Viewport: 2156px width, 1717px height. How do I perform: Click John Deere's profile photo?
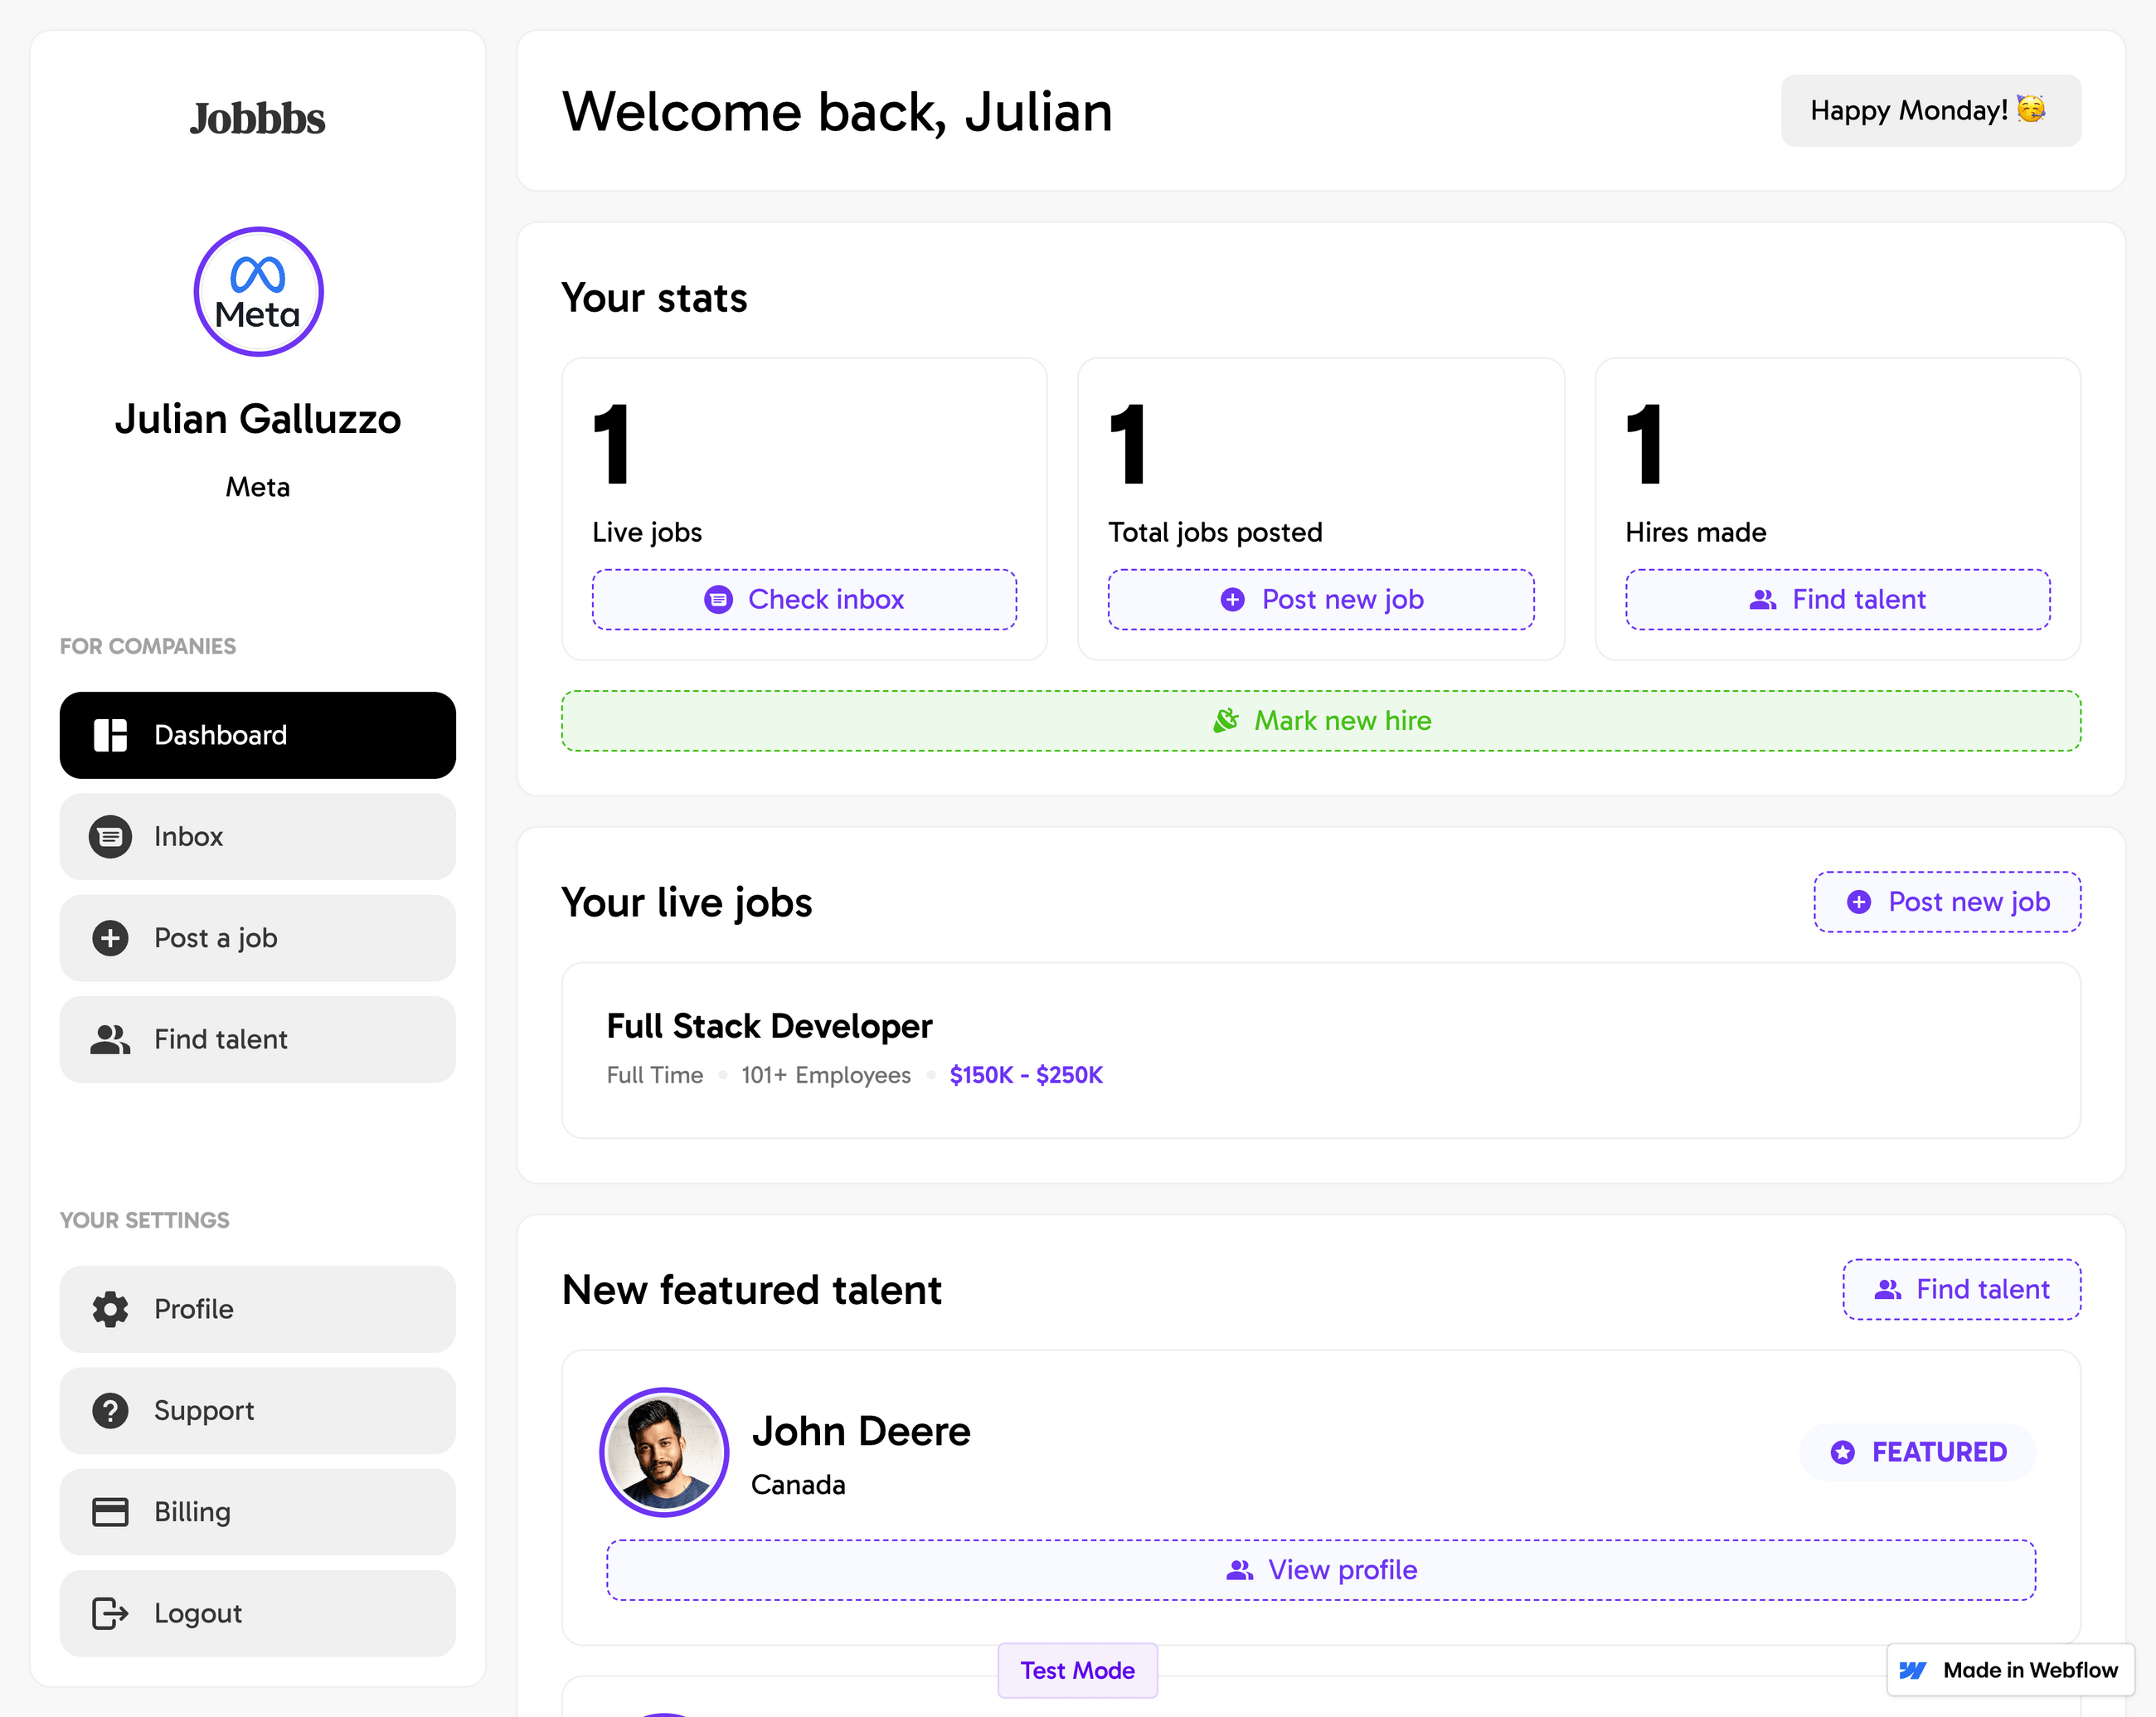tap(664, 1452)
